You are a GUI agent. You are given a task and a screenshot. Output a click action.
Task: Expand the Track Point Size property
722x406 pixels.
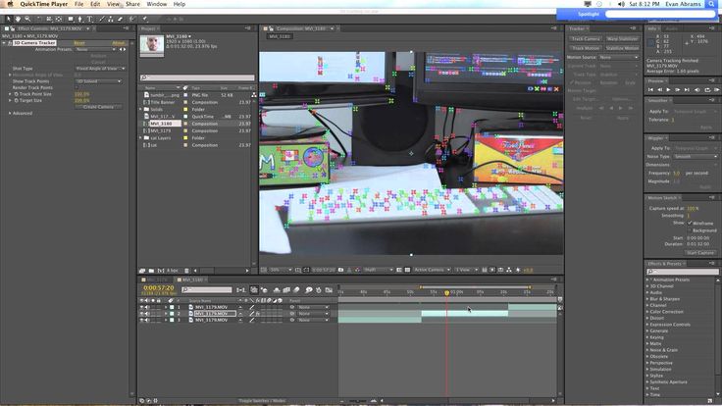coord(10,94)
